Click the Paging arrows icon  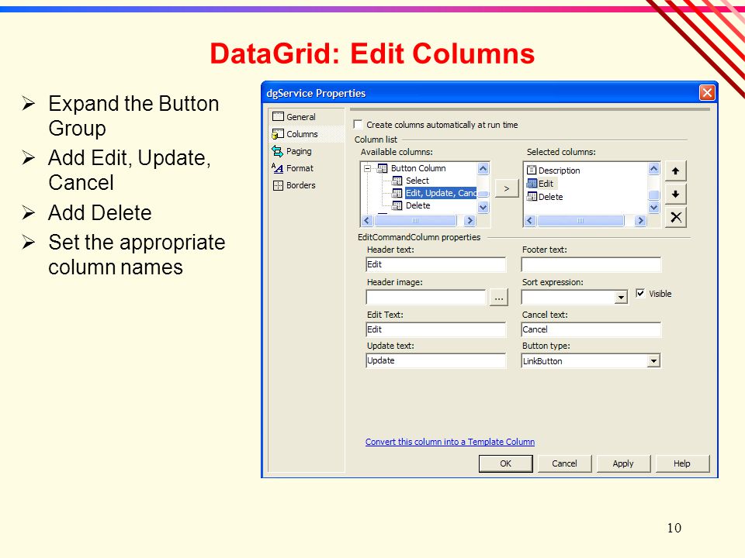coord(278,151)
